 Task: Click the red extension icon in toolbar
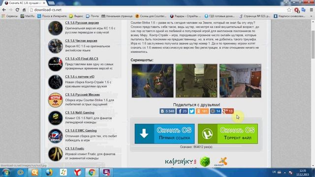pyautogui.click(x=297, y=10)
